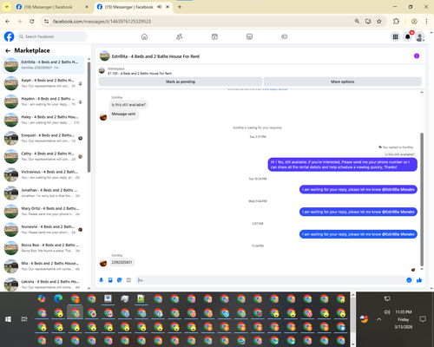Open the emoji picker in message box
Image resolution: width=434 pixels, height=347 pixels.
[409, 280]
